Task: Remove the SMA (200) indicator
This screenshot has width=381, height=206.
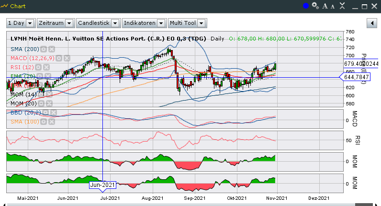Action: (x=52, y=50)
